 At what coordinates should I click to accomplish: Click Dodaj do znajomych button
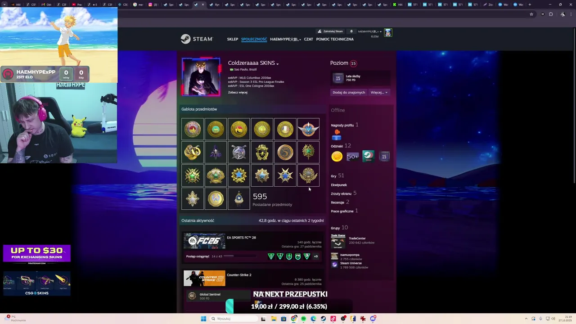[x=349, y=92]
